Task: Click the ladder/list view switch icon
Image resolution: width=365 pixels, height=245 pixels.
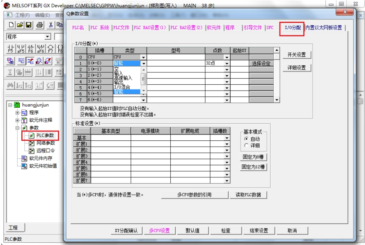Action: 10,61
